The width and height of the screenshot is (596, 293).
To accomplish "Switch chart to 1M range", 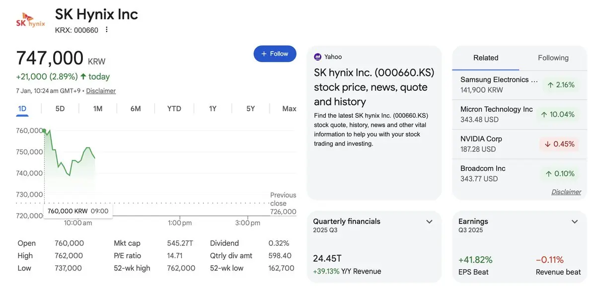I will [98, 108].
